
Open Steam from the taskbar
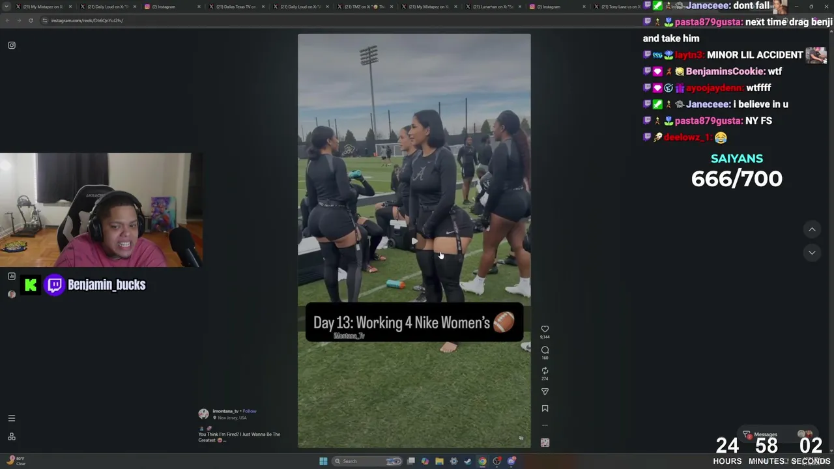[468, 461]
